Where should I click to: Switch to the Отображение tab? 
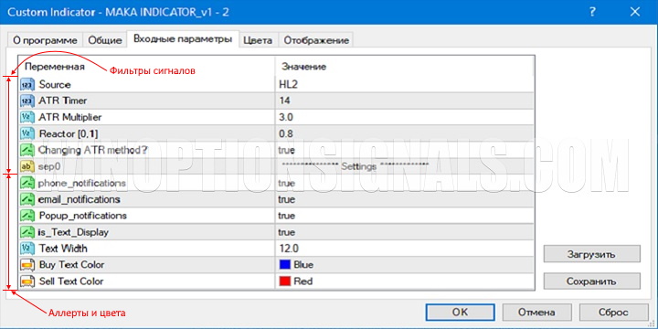tap(316, 40)
